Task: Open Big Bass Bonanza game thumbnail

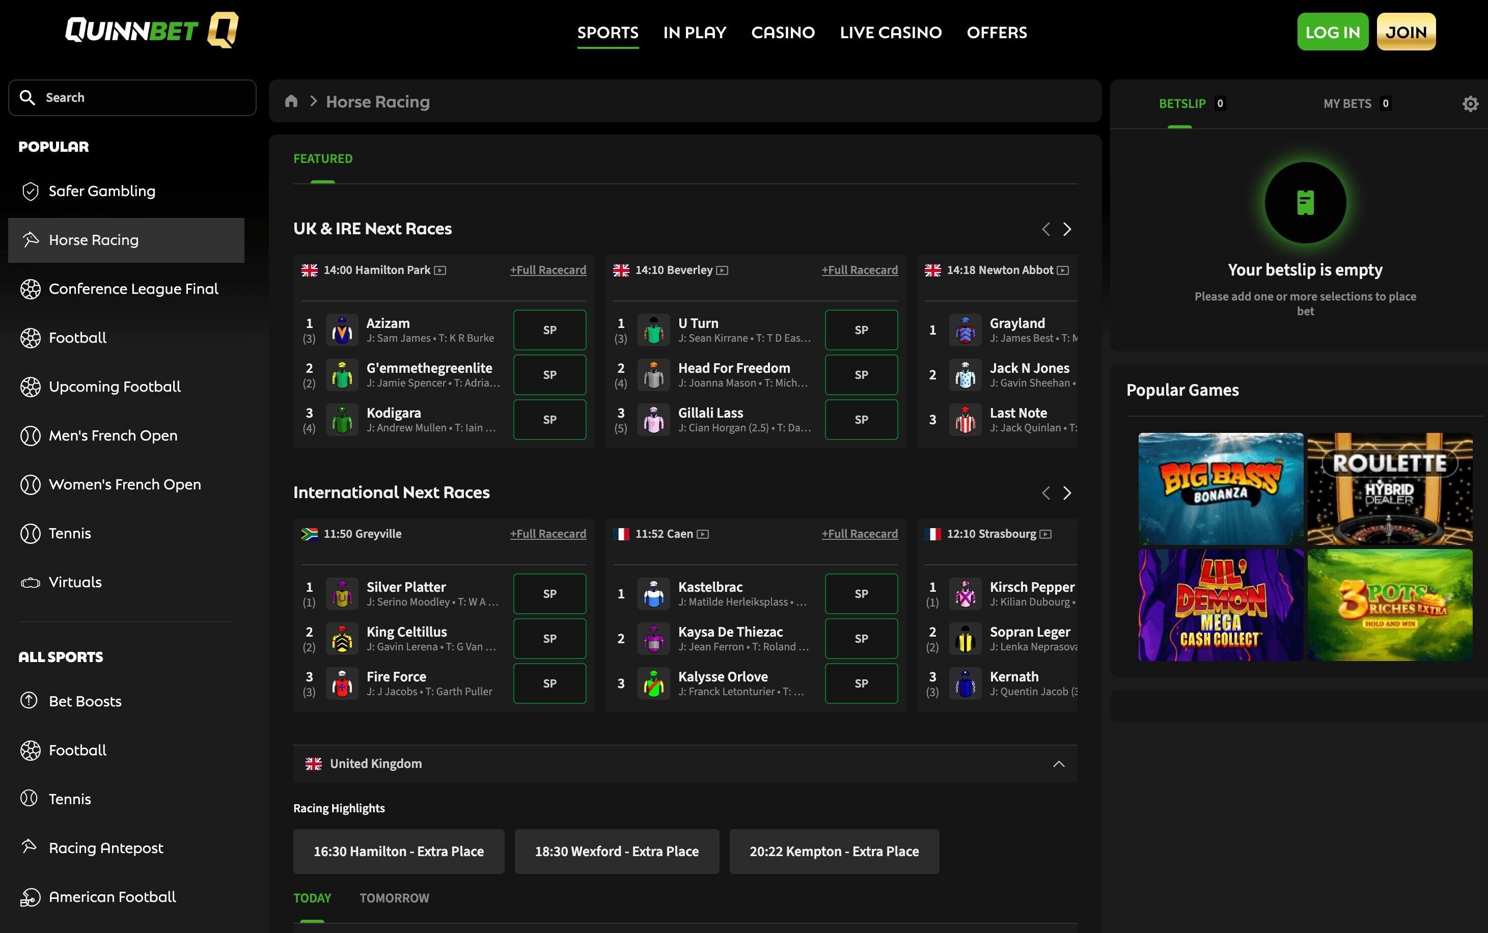Action: [x=1220, y=489]
